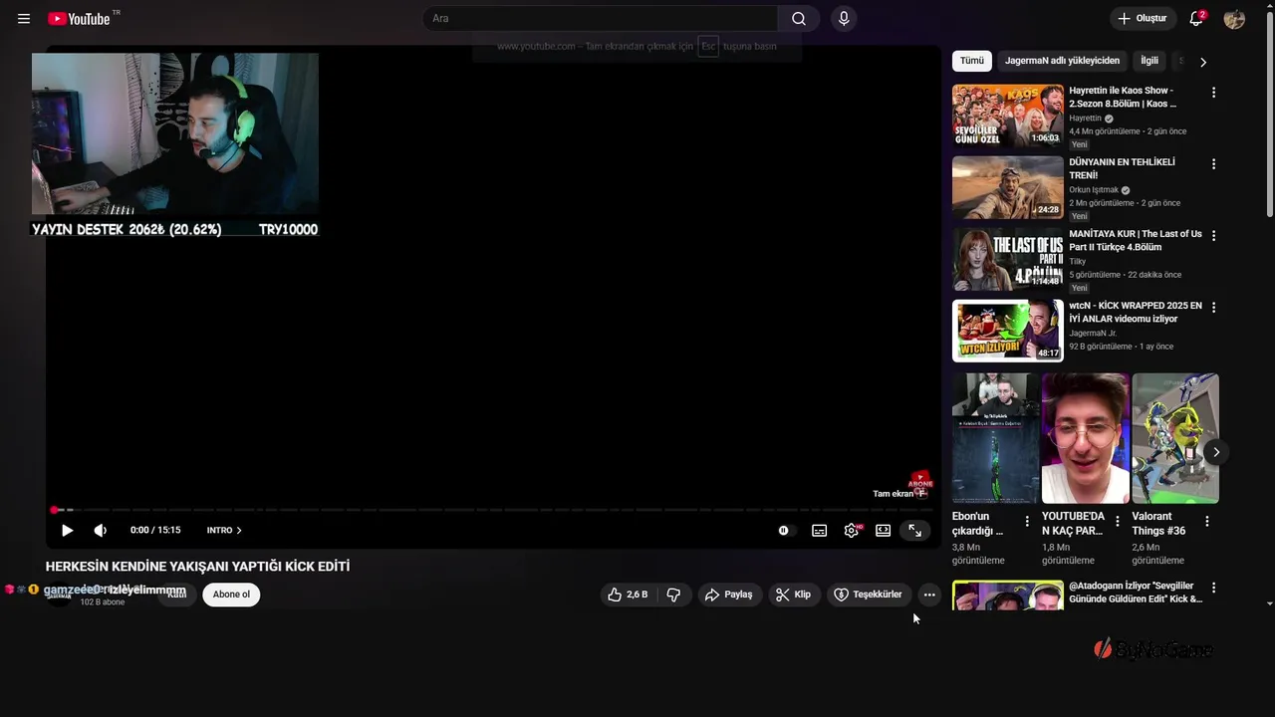Open notifications bell

click(1196, 19)
